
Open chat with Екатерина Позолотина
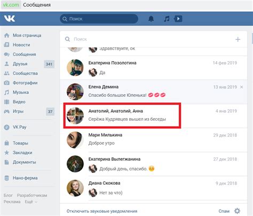click(x=153, y=68)
